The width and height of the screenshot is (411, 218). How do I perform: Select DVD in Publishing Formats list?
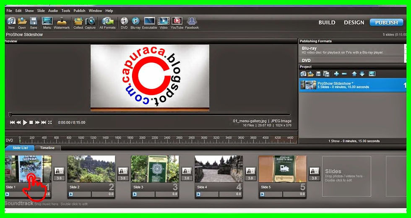click(x=352, y=60)
